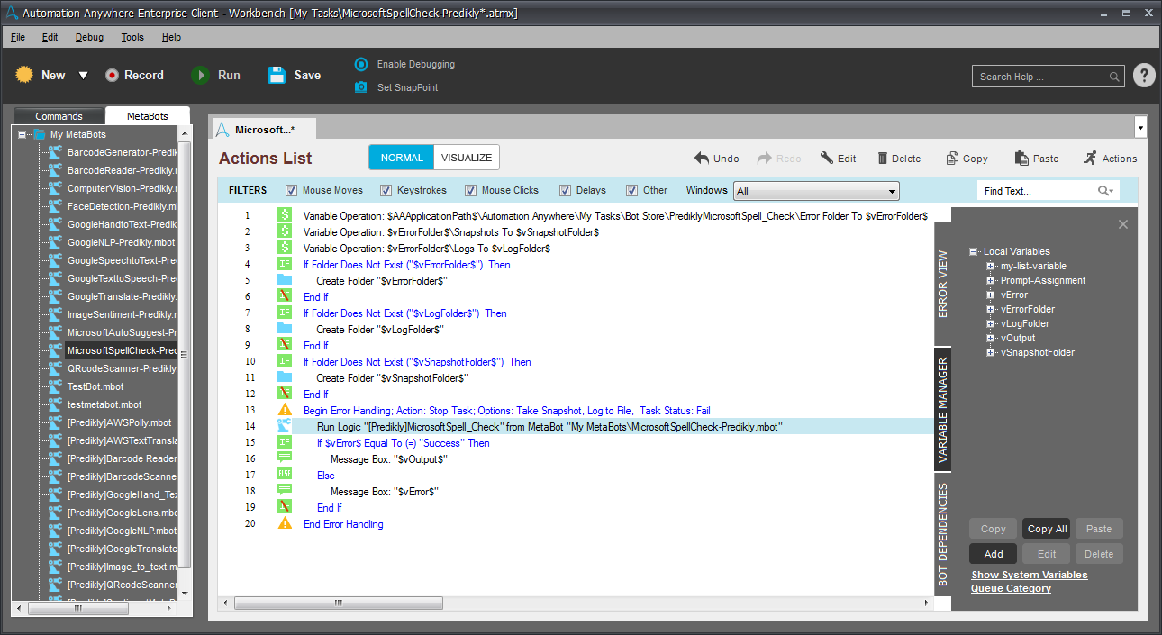Expand the vErrorFolder variable
This screenshot has height=635, width=1162.
pyautogui.click(x=990, y=309)
